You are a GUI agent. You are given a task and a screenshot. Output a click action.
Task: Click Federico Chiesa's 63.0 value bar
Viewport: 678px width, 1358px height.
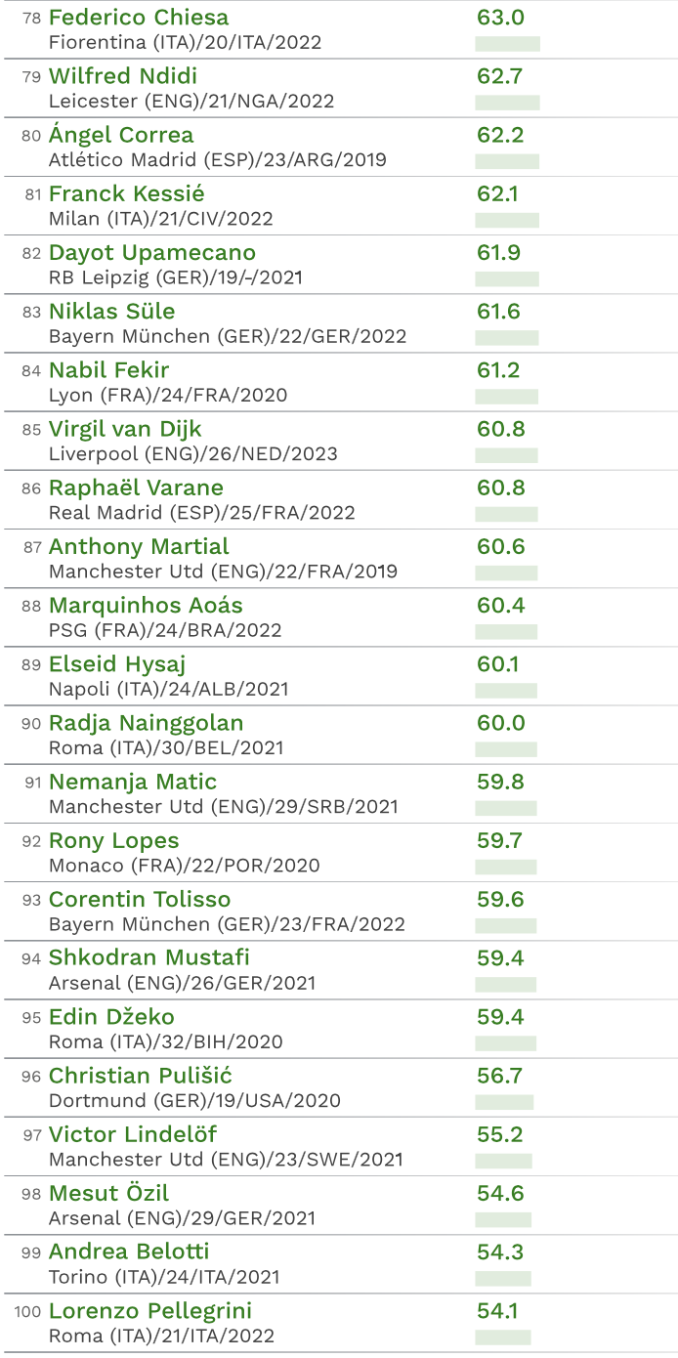pyautogui.click(x=507, y=44)
